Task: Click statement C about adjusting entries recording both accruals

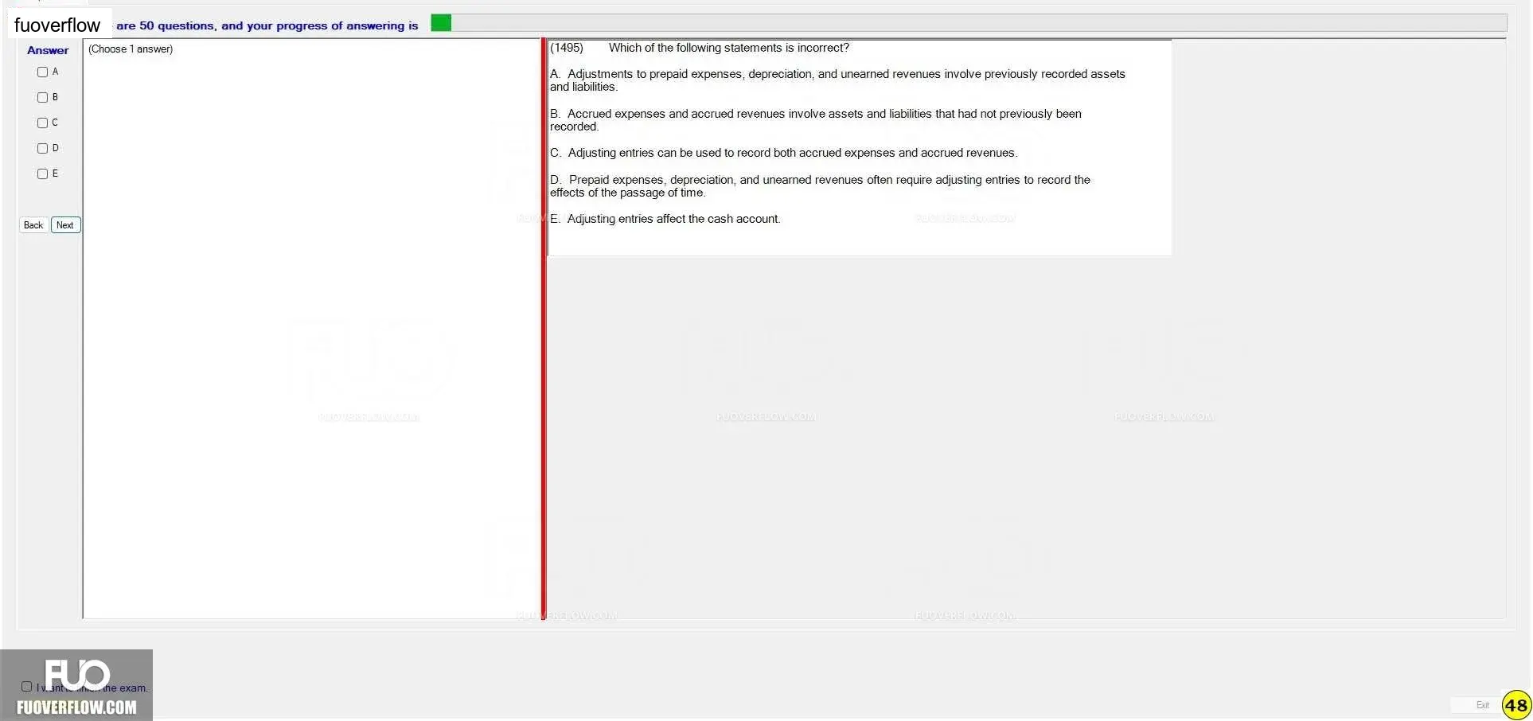Action: coord(784,153)
